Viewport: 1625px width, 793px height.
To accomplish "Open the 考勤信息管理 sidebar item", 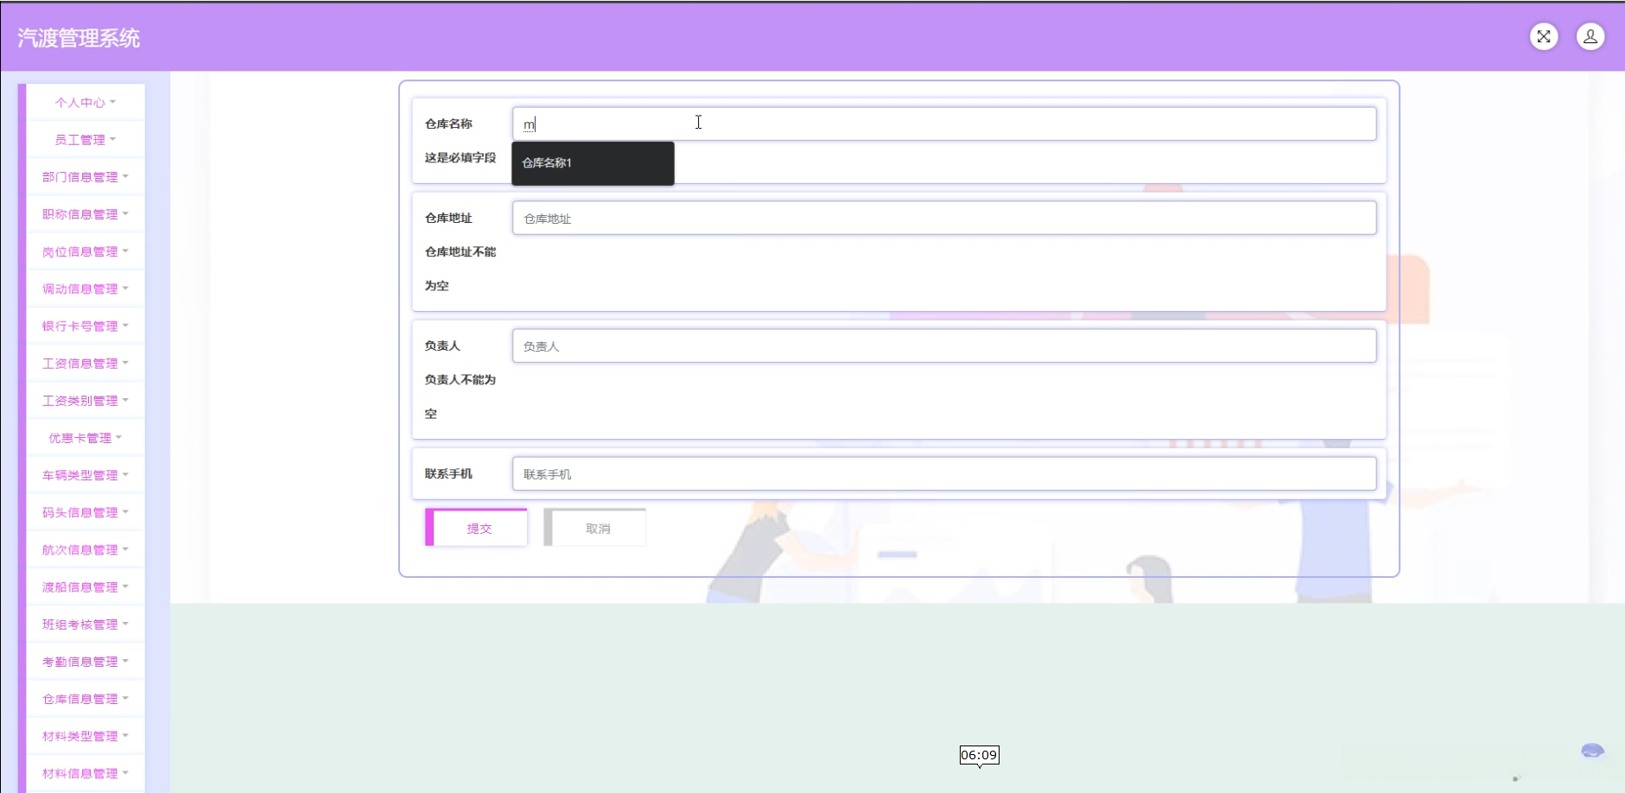I will (86, 661).
